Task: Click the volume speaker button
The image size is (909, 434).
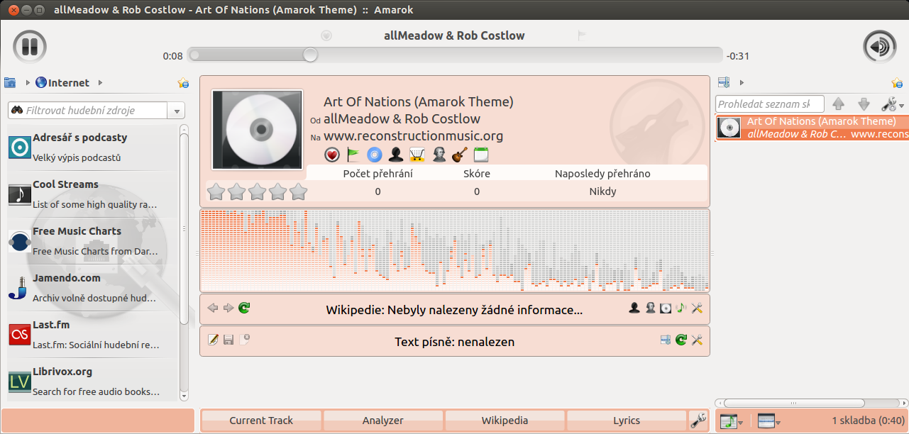Action: [879, 47]
